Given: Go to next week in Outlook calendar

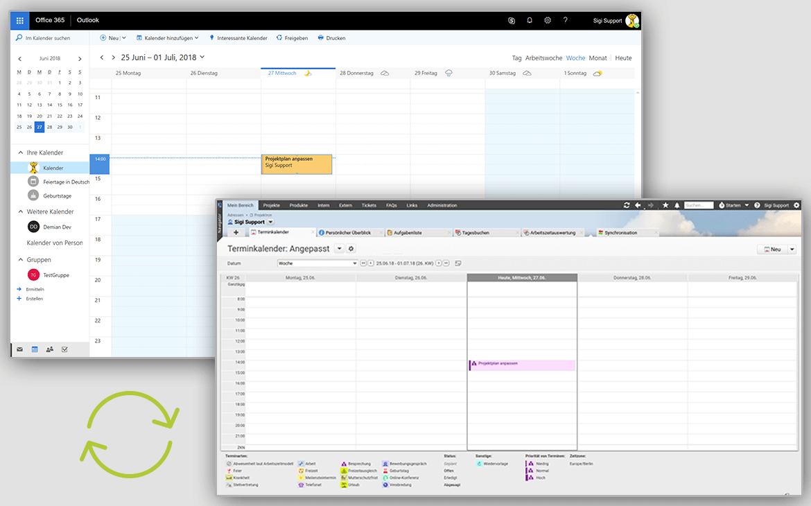Looking at the screenshot, I should click(x=113, y=58).
